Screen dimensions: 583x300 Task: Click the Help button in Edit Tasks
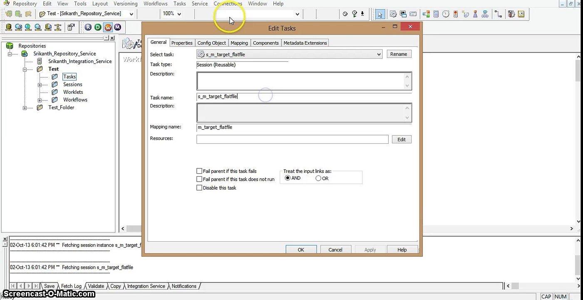(x=402, y=250)
